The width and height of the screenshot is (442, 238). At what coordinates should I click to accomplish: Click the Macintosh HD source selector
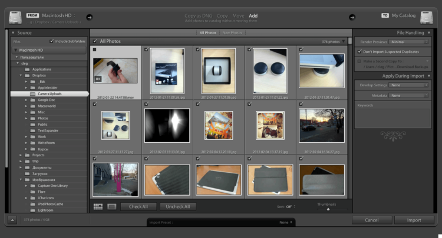click(58, 15)
